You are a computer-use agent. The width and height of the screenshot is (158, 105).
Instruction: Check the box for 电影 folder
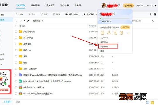(x=16, y=62)
